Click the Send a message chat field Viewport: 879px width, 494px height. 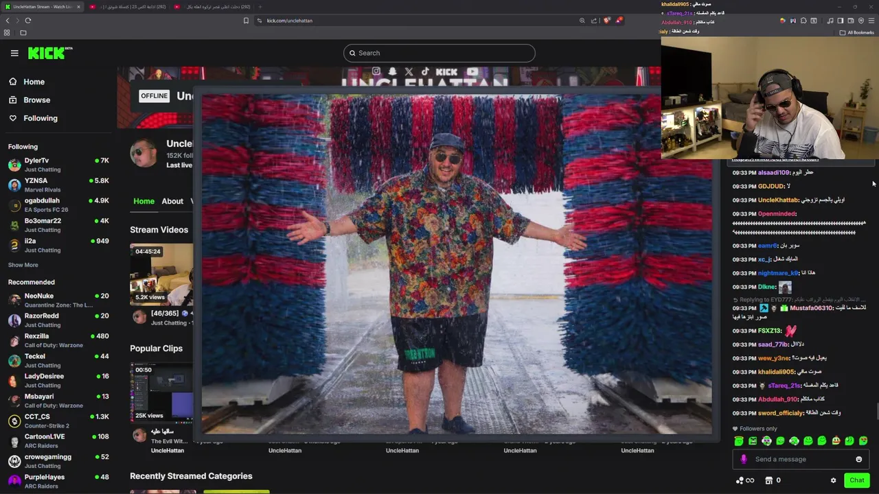point(800,459)
